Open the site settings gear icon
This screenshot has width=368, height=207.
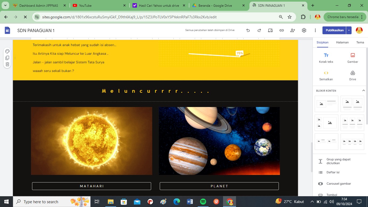coord(304,30)
